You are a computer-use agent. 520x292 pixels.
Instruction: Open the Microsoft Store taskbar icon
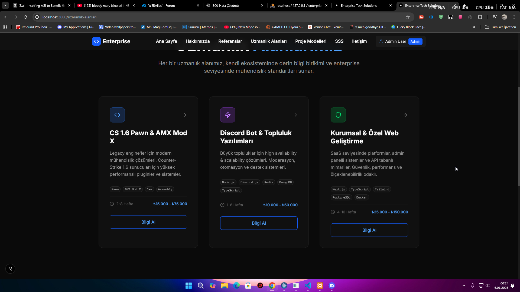coord(248,286)
